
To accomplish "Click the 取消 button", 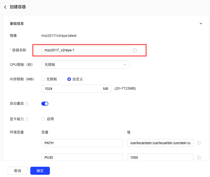I will [18, 171].
